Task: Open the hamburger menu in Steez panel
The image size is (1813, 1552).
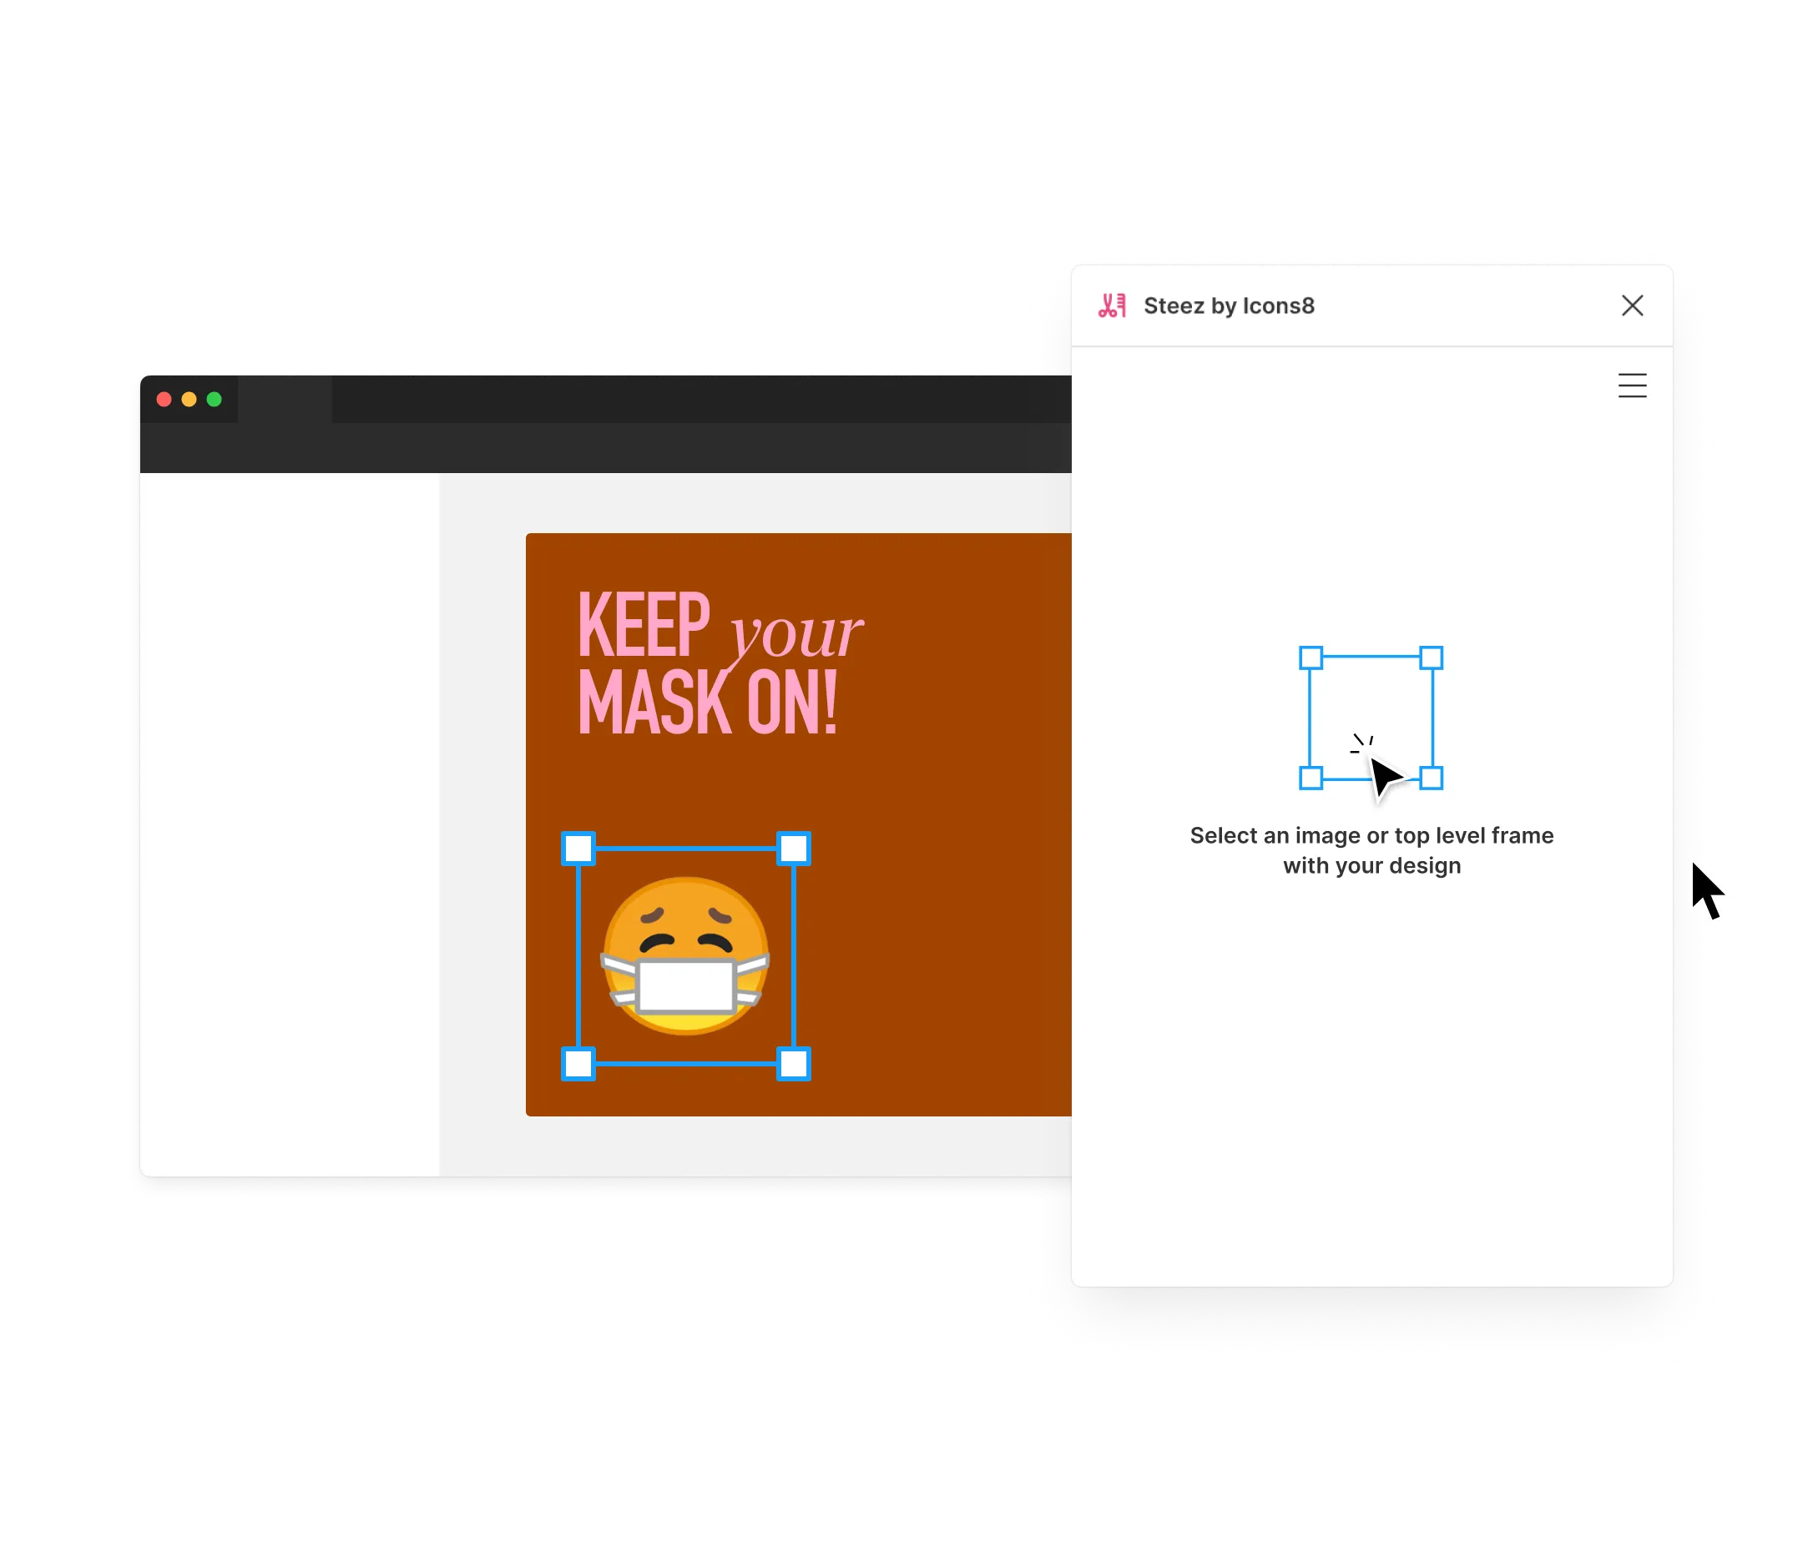Action: (1632, 385)
